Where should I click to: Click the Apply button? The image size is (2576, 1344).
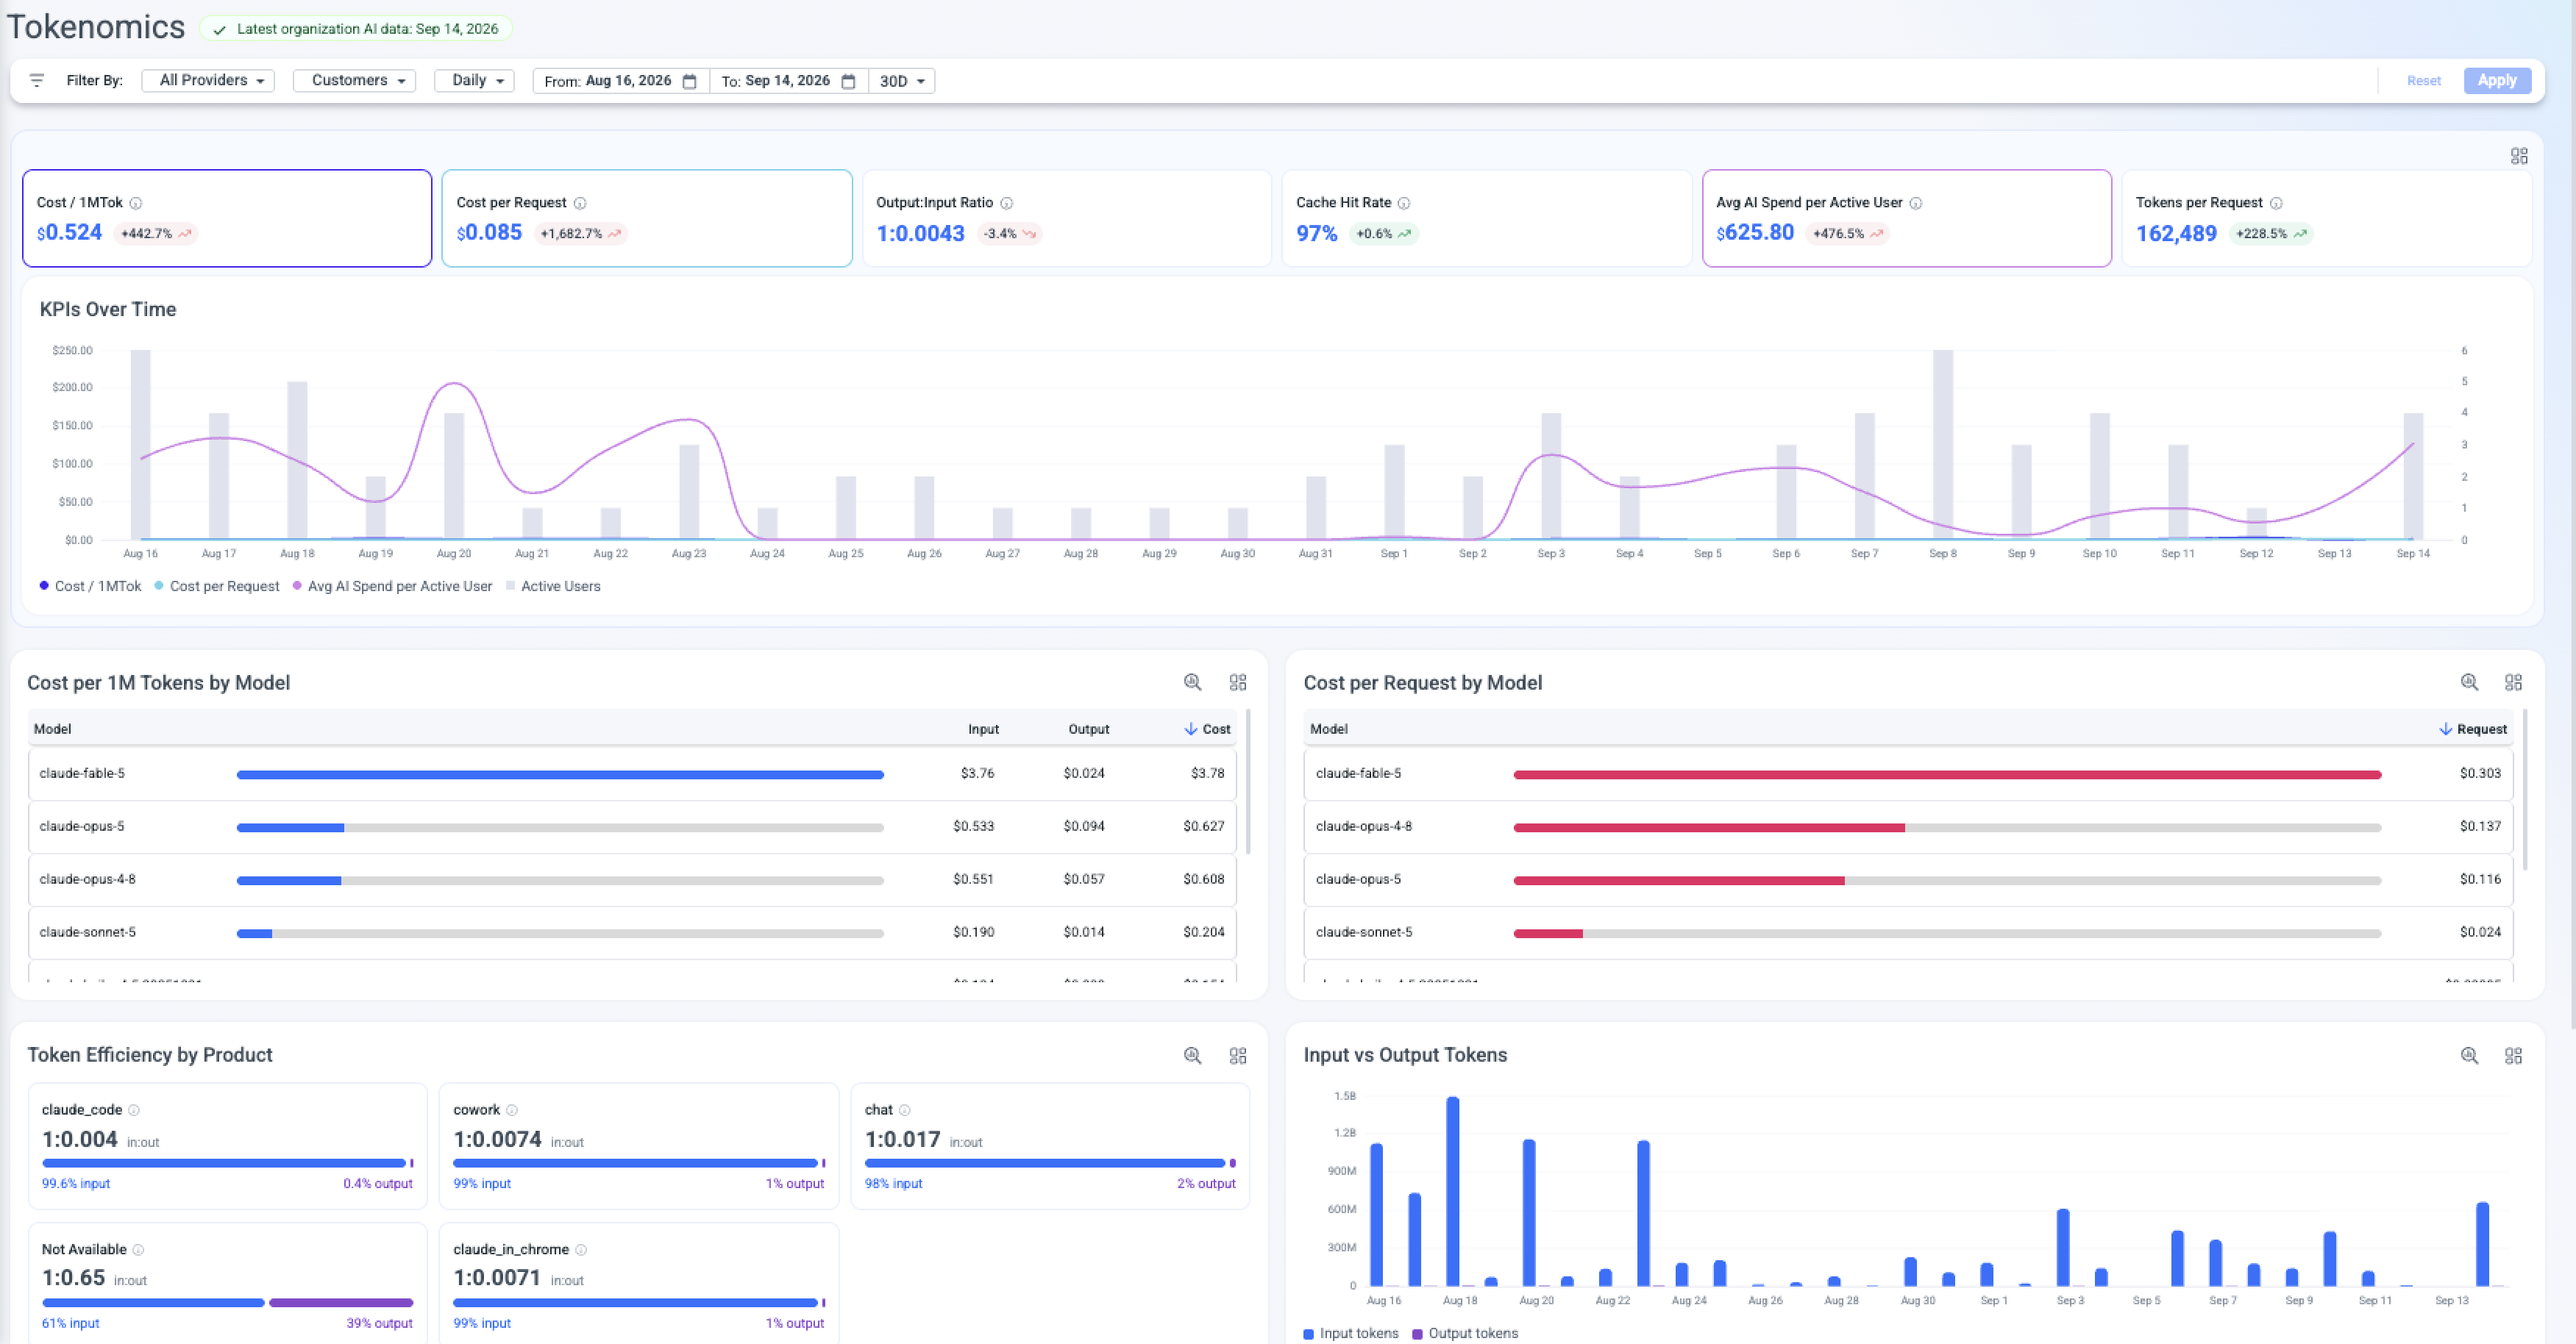tap(2497, 81)
